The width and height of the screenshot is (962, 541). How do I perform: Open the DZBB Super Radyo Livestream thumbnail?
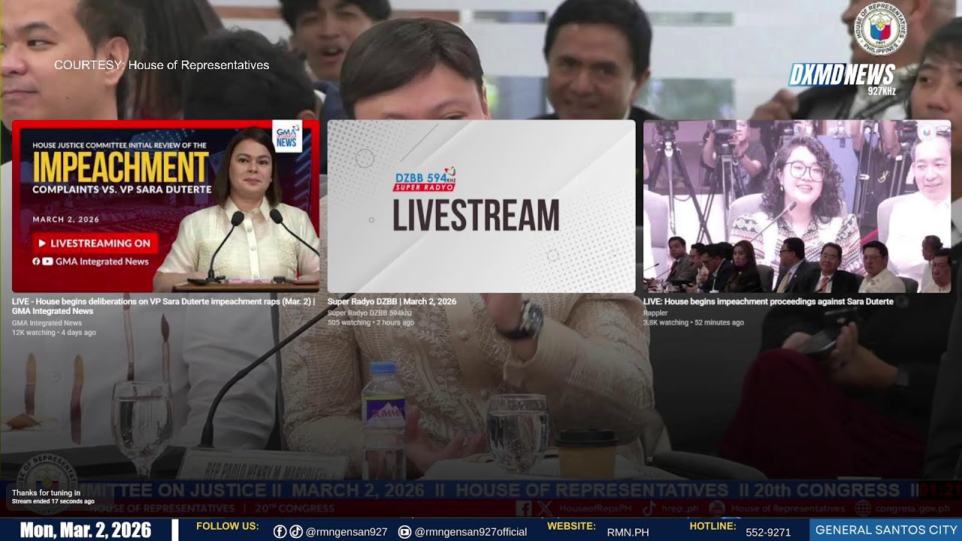tap(481, 206)
